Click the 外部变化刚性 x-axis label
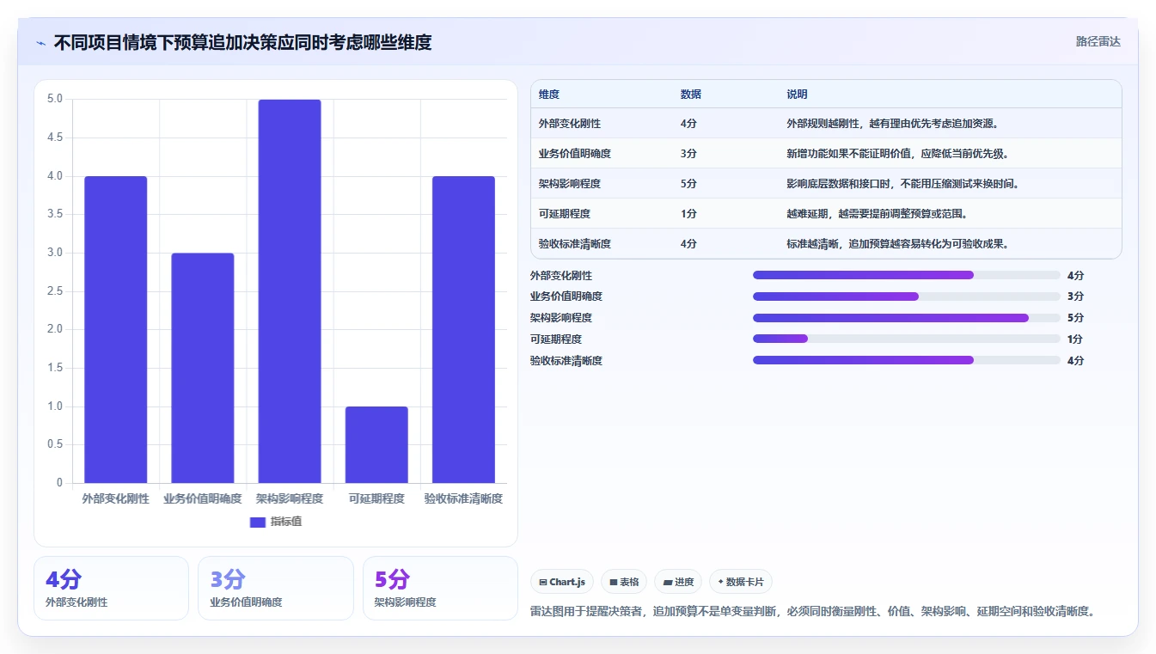Image resolution: width=1156 pixels, height=654 pixels. (115, 498)
